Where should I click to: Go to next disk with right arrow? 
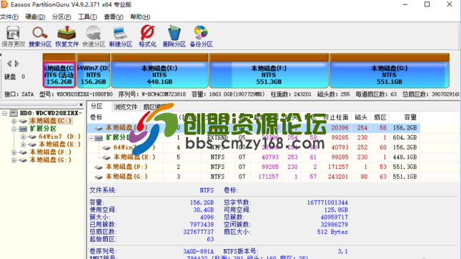pos(16,63)
